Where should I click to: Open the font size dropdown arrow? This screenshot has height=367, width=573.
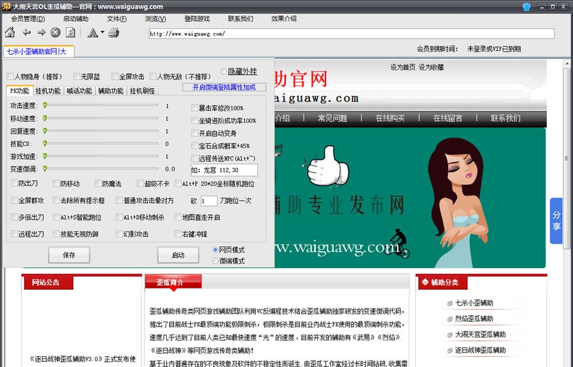[x=102, y=32]
